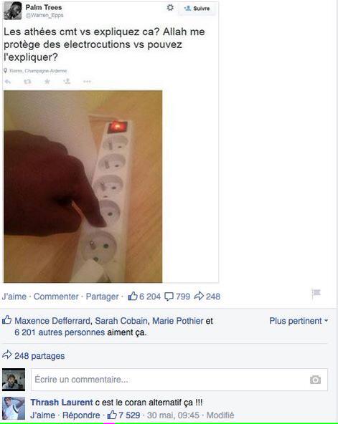
Task: Open the 6 201 autres personnes list
Action: coord(60,332)
